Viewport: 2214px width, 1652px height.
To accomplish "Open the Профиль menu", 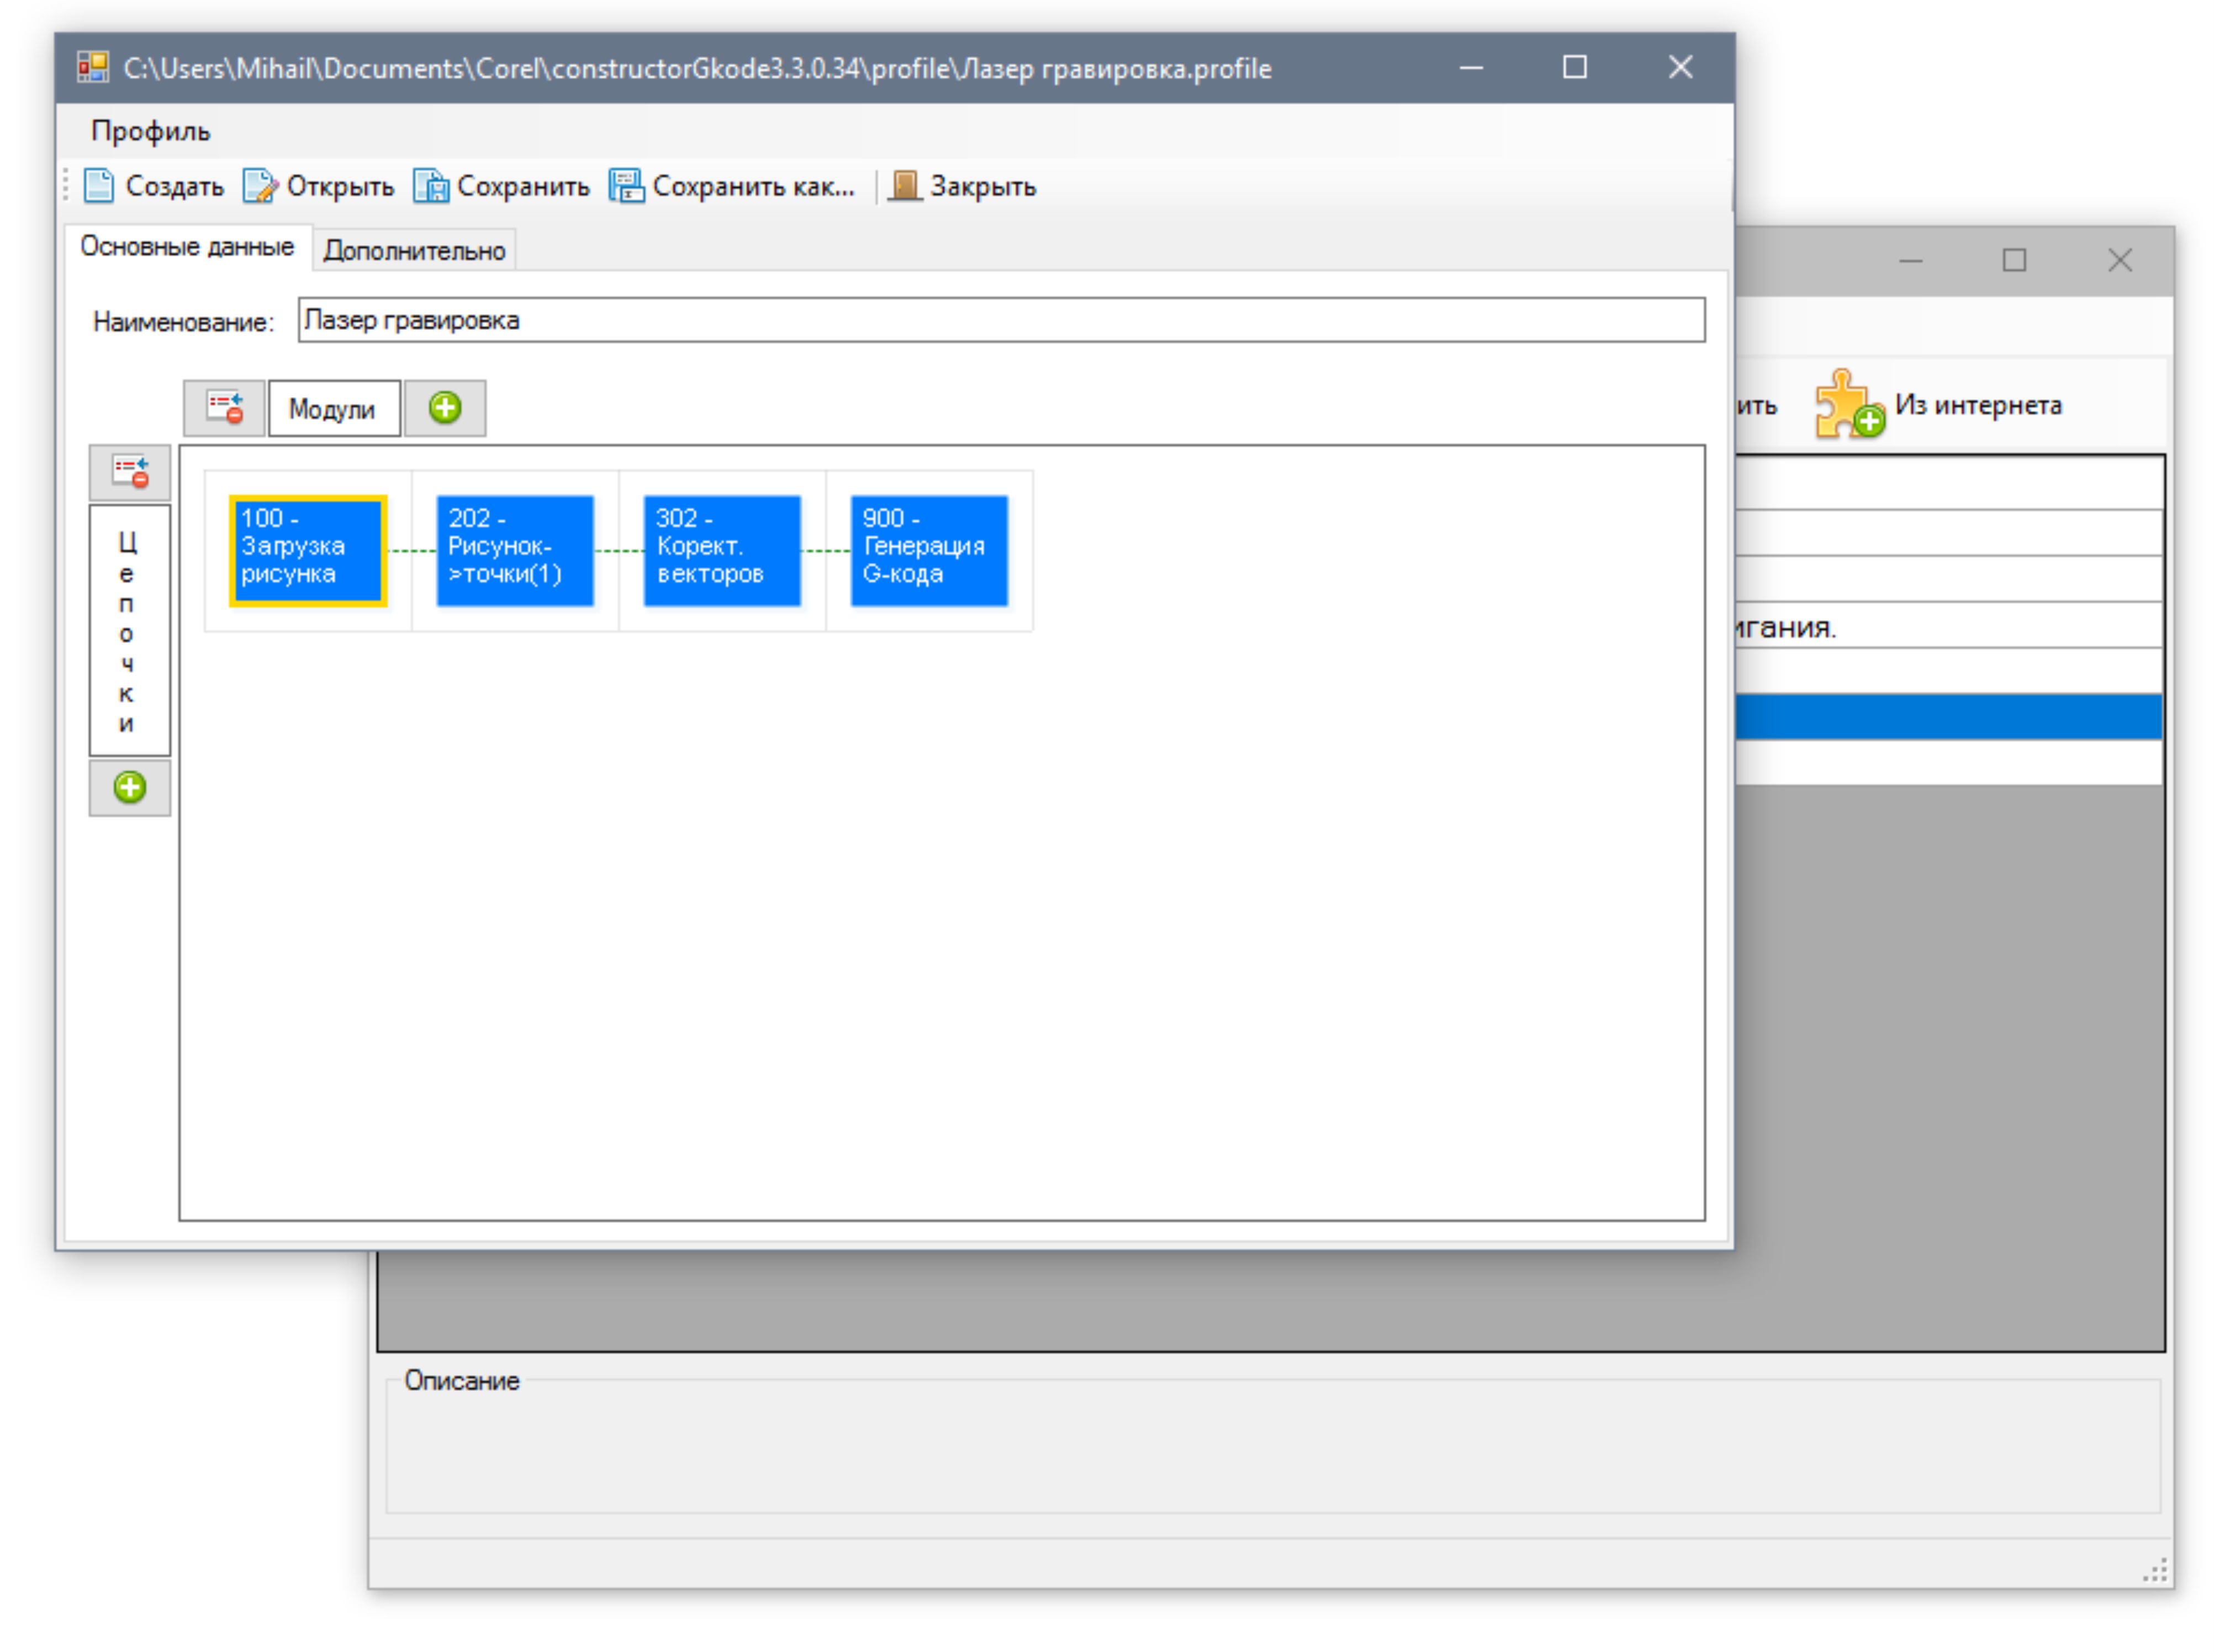I will click(x=150, y=131).
